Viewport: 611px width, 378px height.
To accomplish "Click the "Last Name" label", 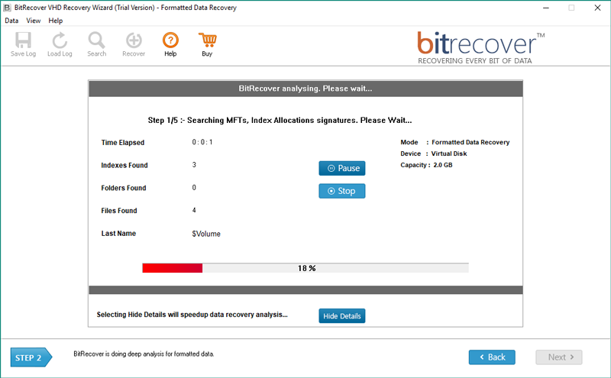I will [x=118, y=234].
